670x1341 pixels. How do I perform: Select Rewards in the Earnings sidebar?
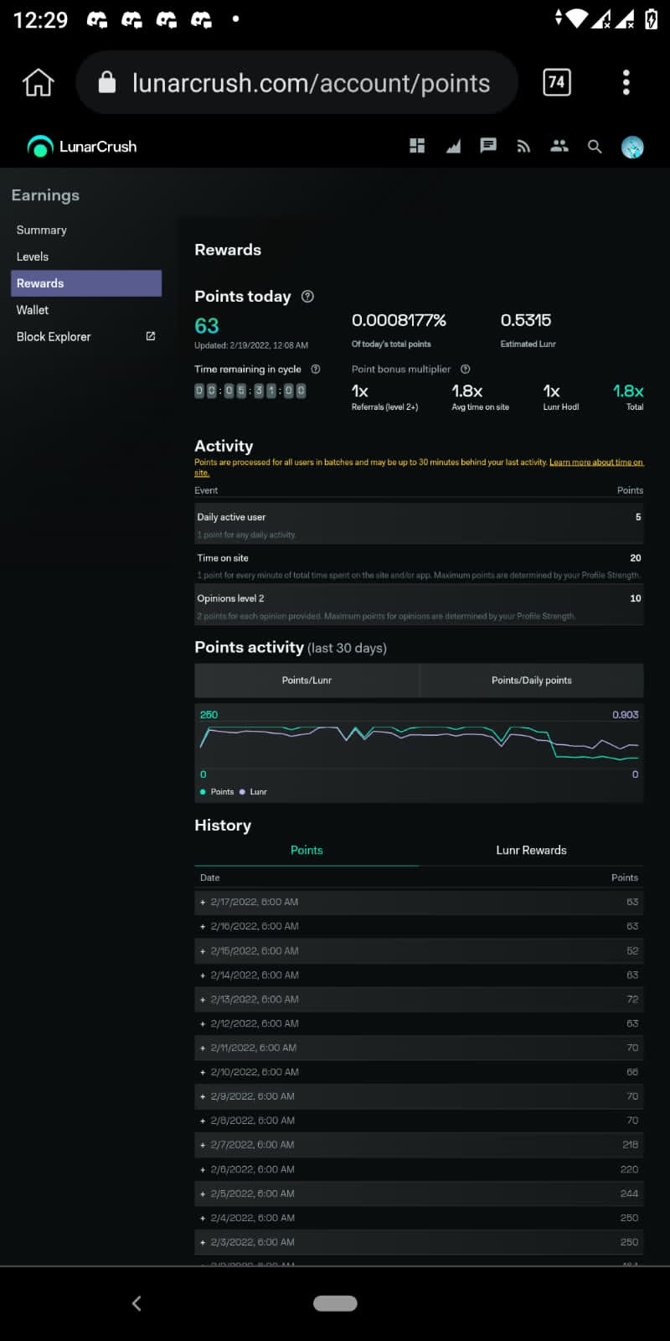click(86, 283)
